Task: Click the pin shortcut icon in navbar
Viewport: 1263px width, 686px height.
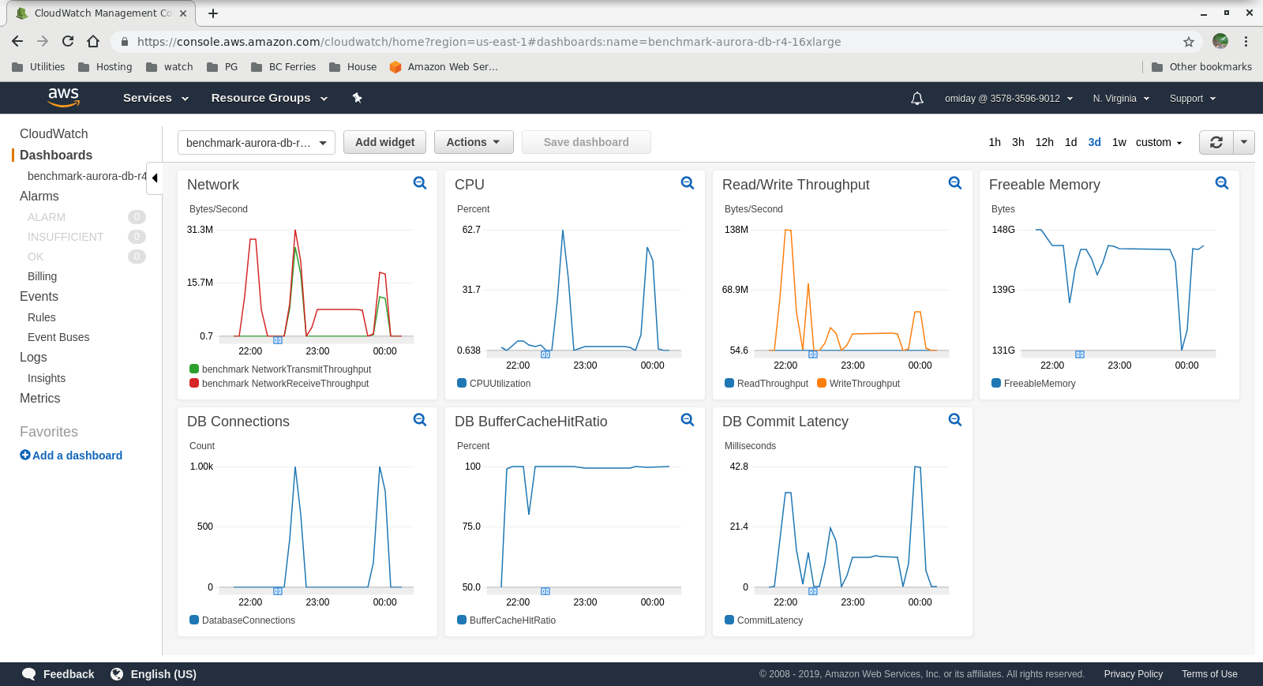Action: click(x=357, y=98)
